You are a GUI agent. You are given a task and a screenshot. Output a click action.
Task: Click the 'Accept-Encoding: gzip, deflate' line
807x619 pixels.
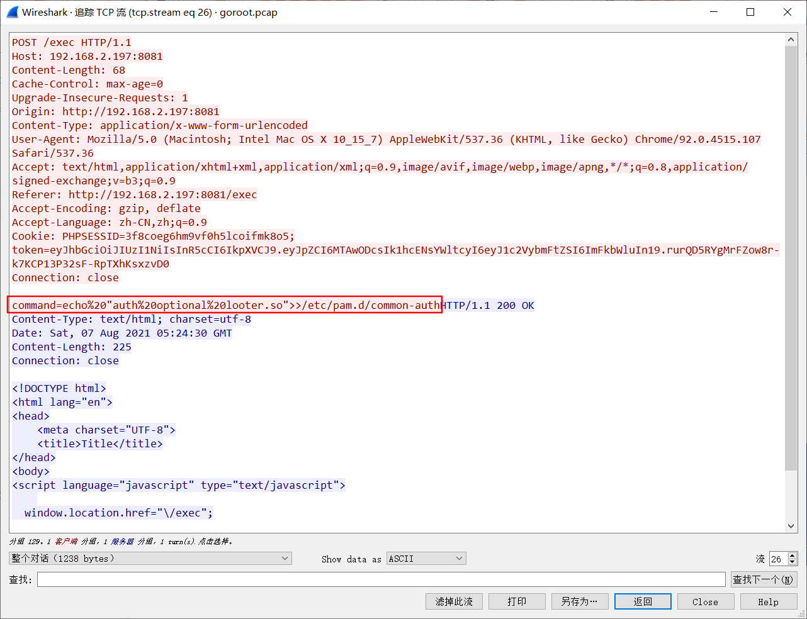click(106, 208)
